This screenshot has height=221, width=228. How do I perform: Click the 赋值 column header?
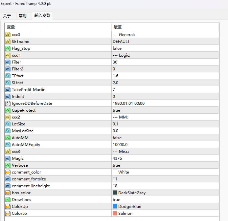pyautogui.click(x=165, y=27)
